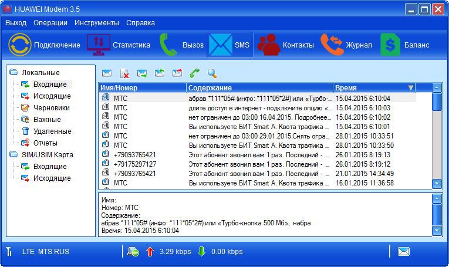
Task: Click the signal antenna icon in status bar
Action: (9, 251)
